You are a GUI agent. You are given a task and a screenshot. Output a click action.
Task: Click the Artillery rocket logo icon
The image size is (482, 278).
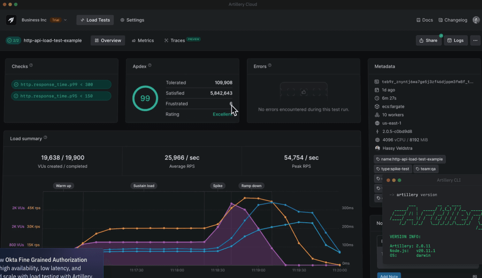(x=11, y=20)
